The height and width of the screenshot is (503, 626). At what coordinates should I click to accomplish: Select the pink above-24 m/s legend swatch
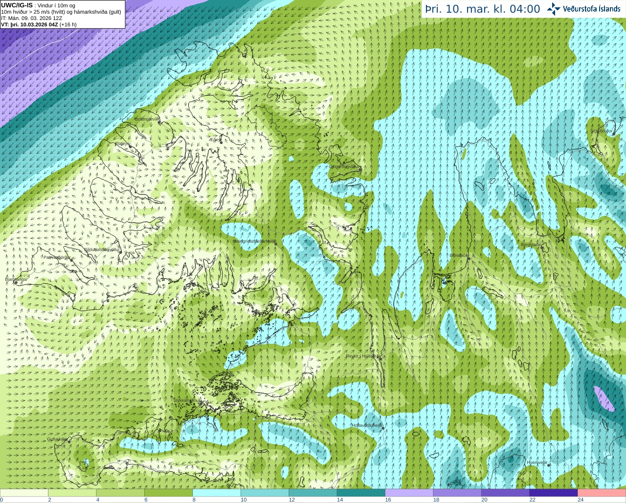pos(602,493)
